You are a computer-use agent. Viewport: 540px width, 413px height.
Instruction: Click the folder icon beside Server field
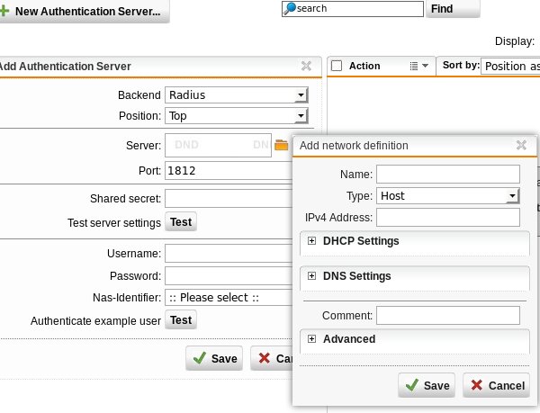(281, 145)
